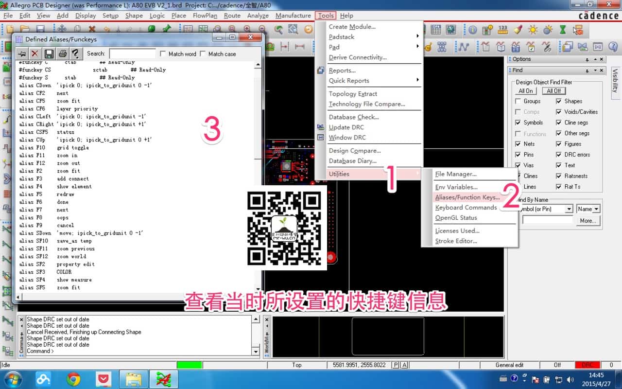
Task: Click the WorldView minimap thumbnail
Action: 387,336
